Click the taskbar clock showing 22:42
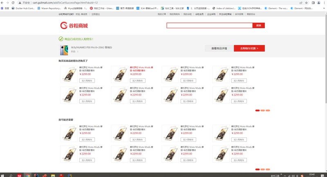 [x=312, y=175]
